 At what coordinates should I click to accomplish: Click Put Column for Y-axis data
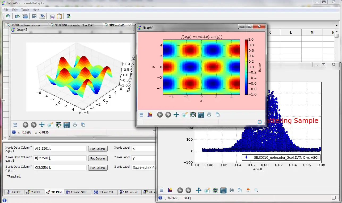point(98,158)
